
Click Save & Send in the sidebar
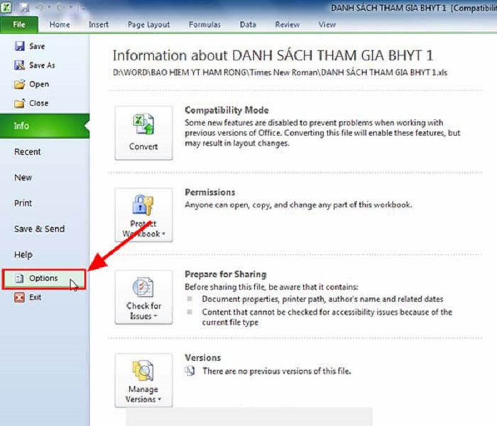click(x=39, y=229)
